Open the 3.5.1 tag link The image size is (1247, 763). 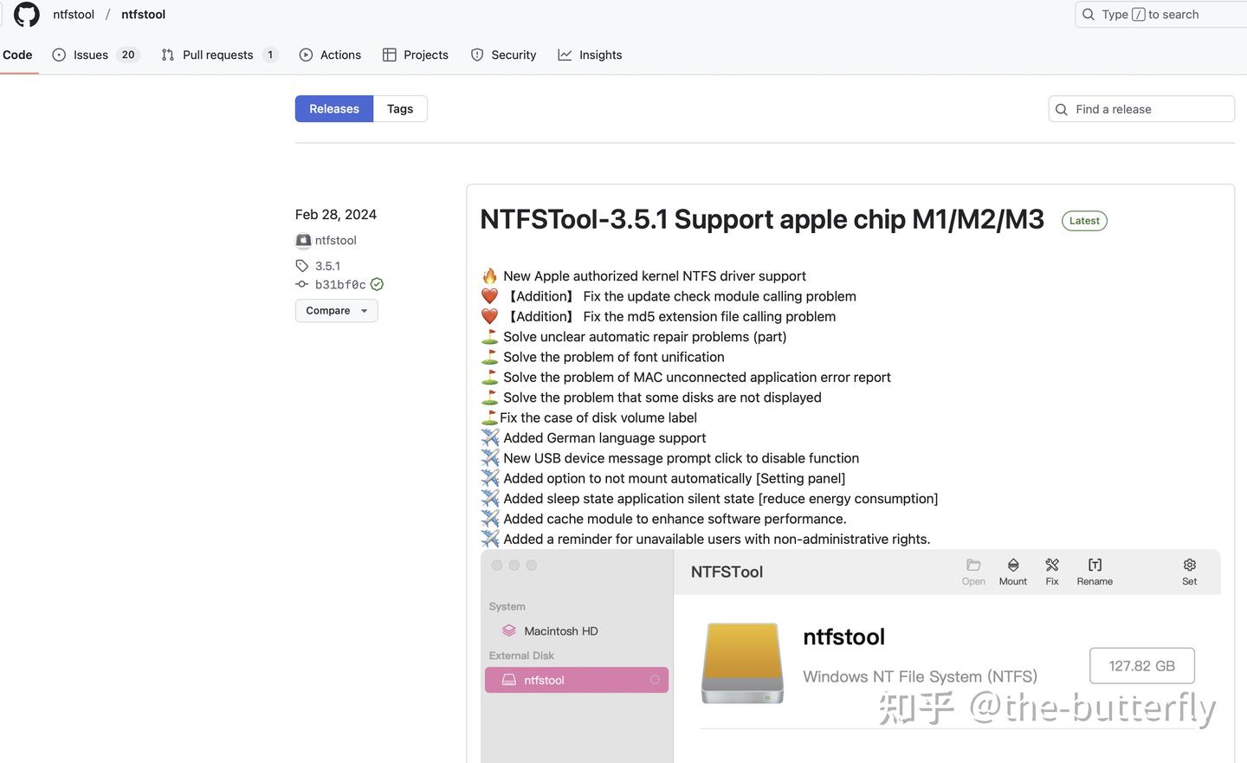point(327,265)
